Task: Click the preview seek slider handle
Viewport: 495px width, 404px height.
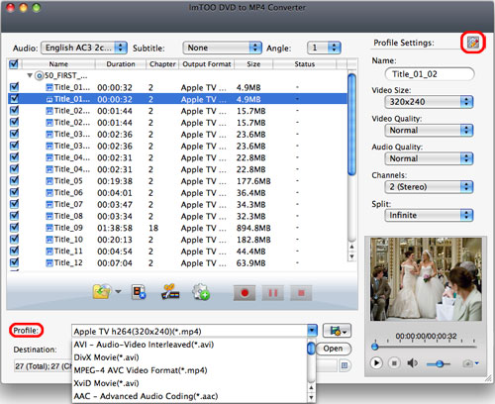Action: [x=374, y=347]
